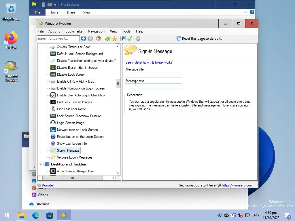This screenshot has width=295, height=221.
Task: Expand the File Explorer ribbon chevron
Action: [245, 12]
